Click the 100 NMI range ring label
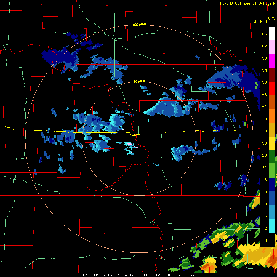Screen dimensions: 277x277 coord(139,25)
